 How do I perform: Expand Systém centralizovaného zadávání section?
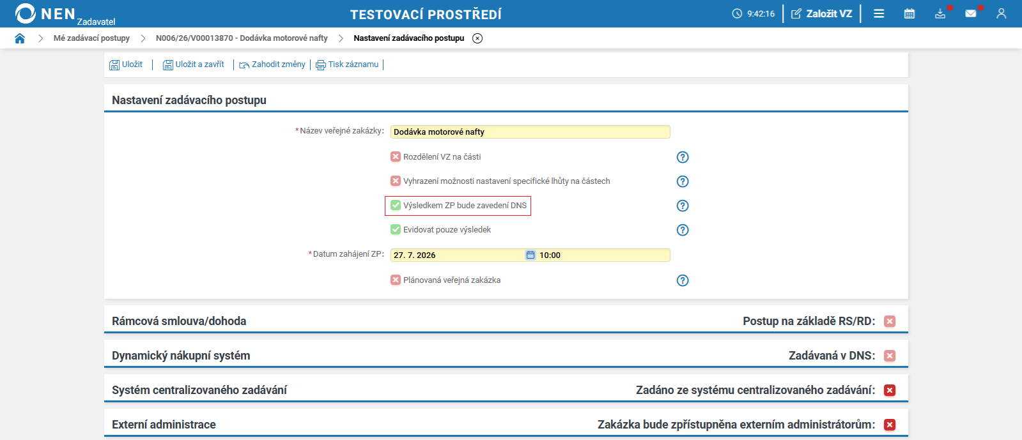click(x=199, y=390)
